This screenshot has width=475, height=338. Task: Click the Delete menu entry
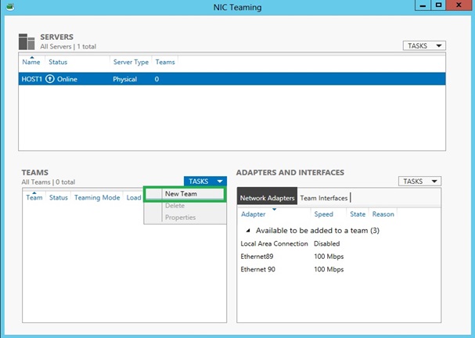(x=185, y=206)
